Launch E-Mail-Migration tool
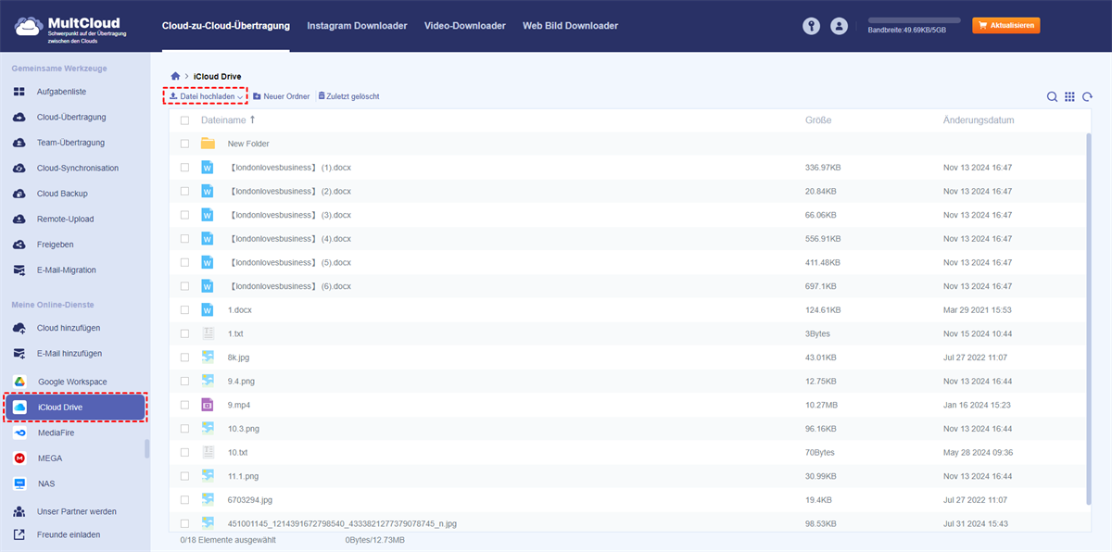This screenshot has width=1112, height=552. (x=66, y=270)
